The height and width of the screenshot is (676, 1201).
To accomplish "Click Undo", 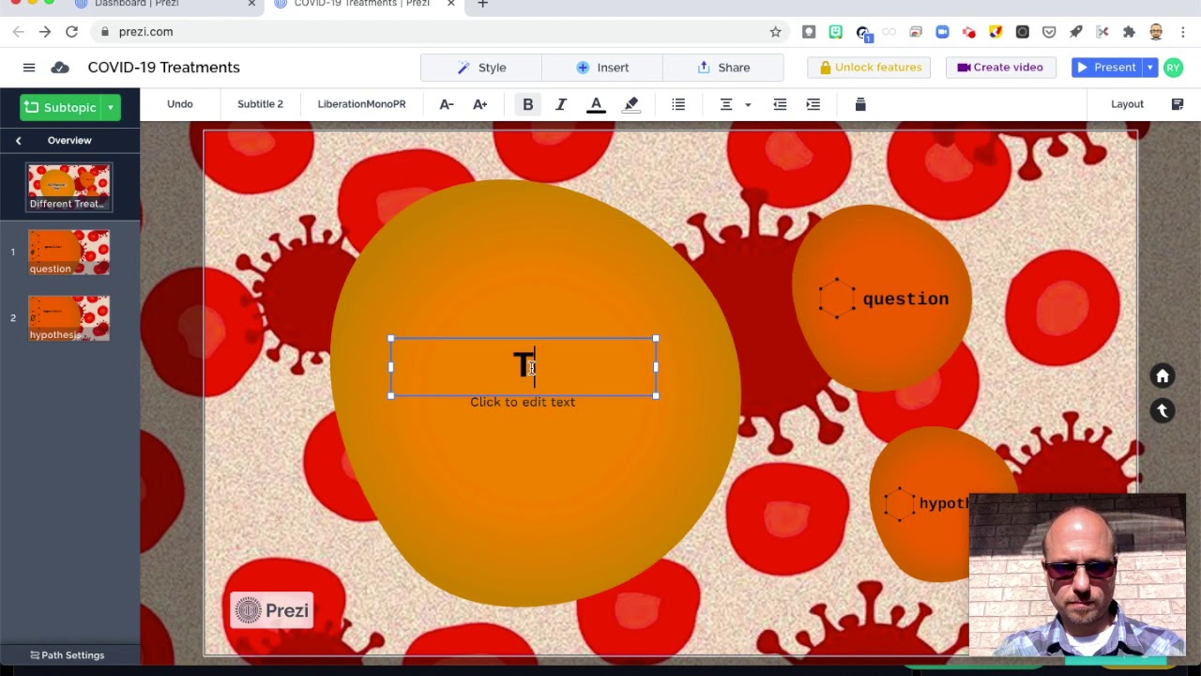I will click(x=180, y=104).
